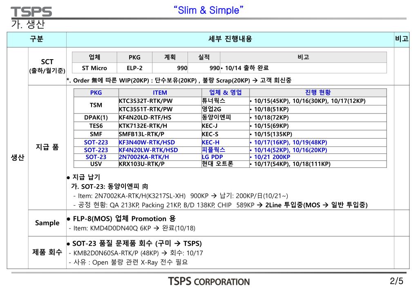Image resolution: width=418 pixels, height=289 pixels.
Task: Click the 10/17(54KP), 10/18(111KP) status cell
Action: pyautogui.click(x=318, y=164)
